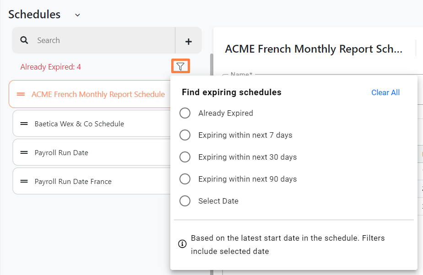The height and width of the screenshot is (275, 423).
Task: Click the filter funnel icon
Action: (x=180, y=67)
